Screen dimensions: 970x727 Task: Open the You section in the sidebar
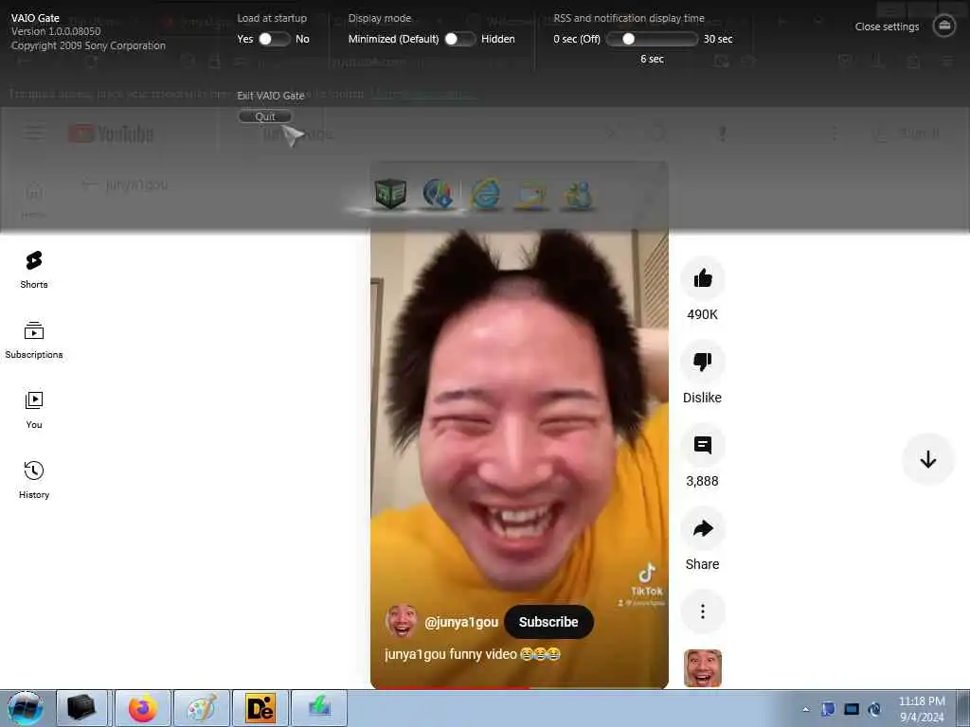(x=34, y=410)
